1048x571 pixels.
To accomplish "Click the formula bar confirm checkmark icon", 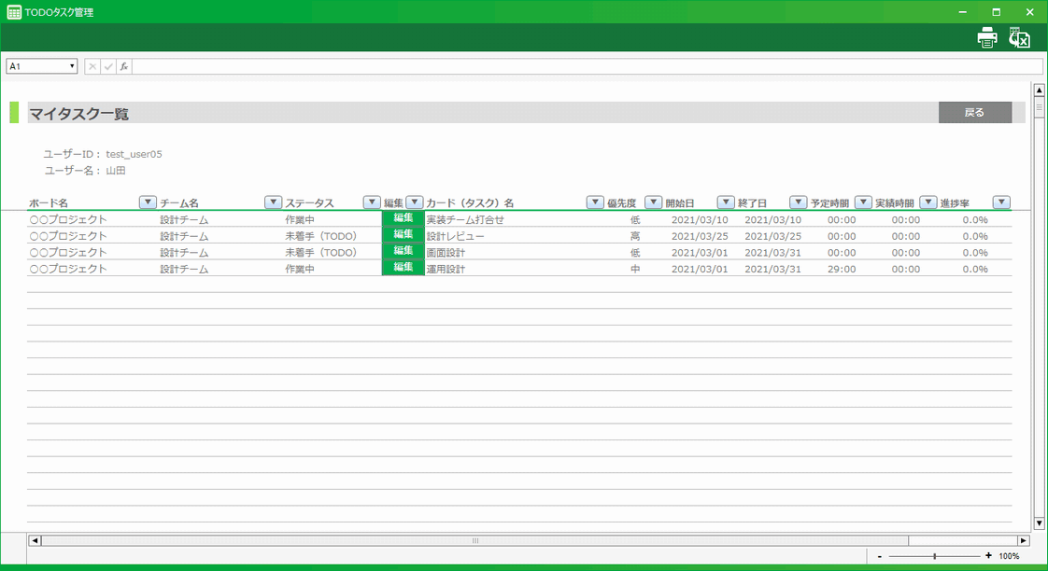I will [108, 66].
